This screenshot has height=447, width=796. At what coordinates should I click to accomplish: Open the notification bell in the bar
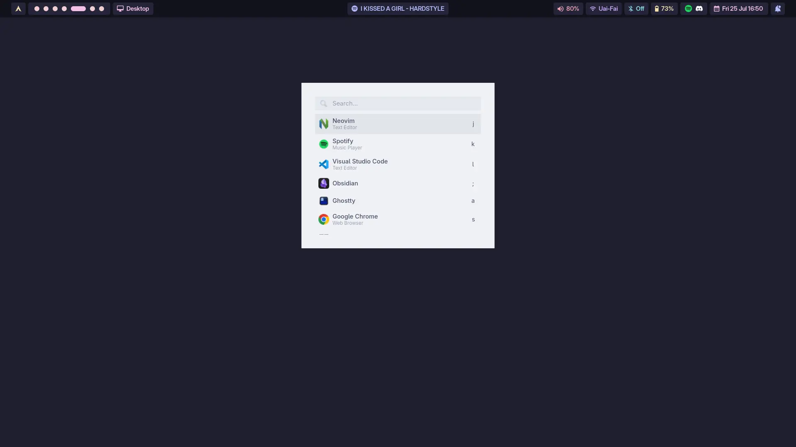click(x=778, y=9)
